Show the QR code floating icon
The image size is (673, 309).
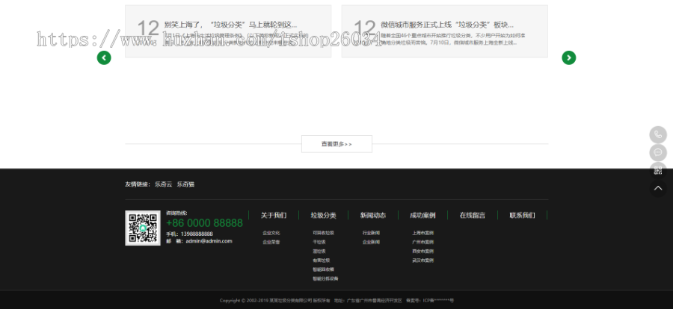coord(658,171)
